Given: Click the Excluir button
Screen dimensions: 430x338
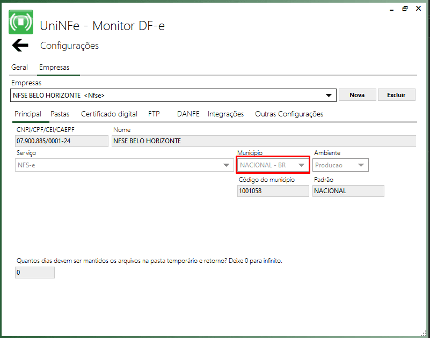Looking at the screenshot, I should point(396,95).
